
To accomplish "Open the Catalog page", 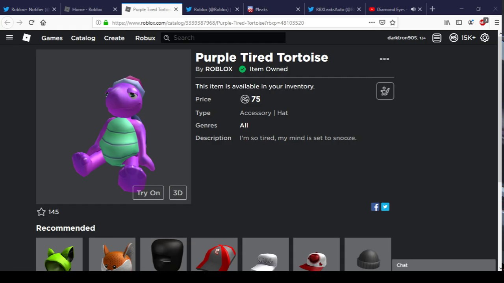I will tap(83, 38).
